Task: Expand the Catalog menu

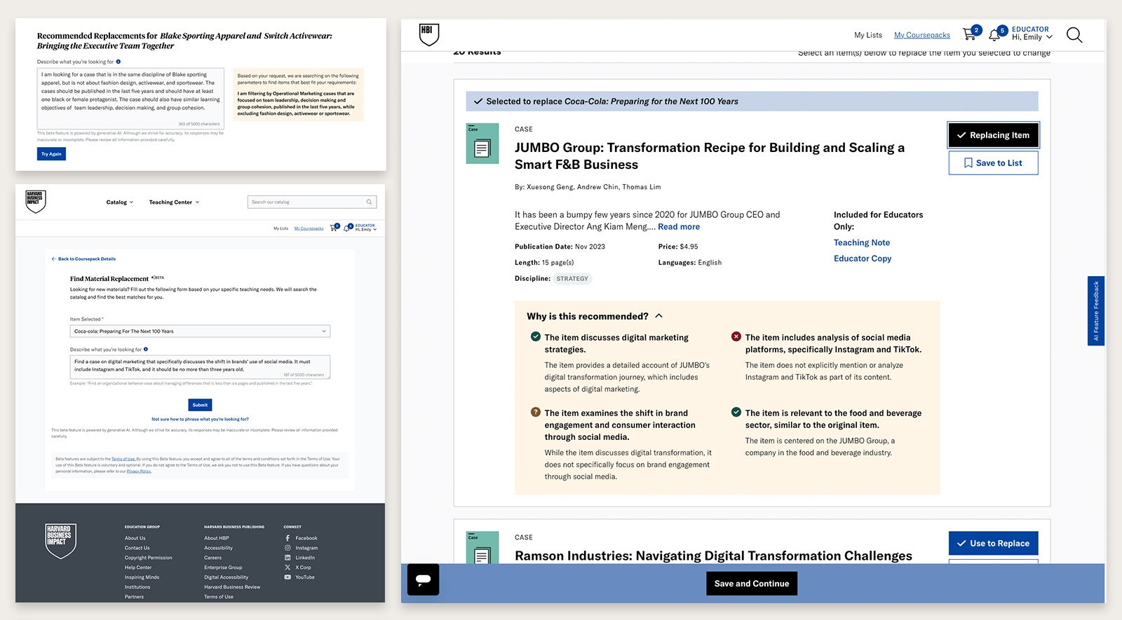Action: pos(119,202)
